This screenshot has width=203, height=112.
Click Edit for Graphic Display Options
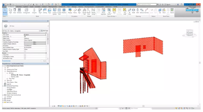35,44
